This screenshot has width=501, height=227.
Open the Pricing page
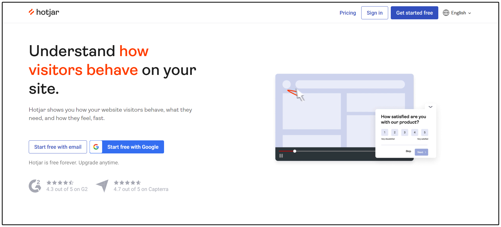pos(347,13)
